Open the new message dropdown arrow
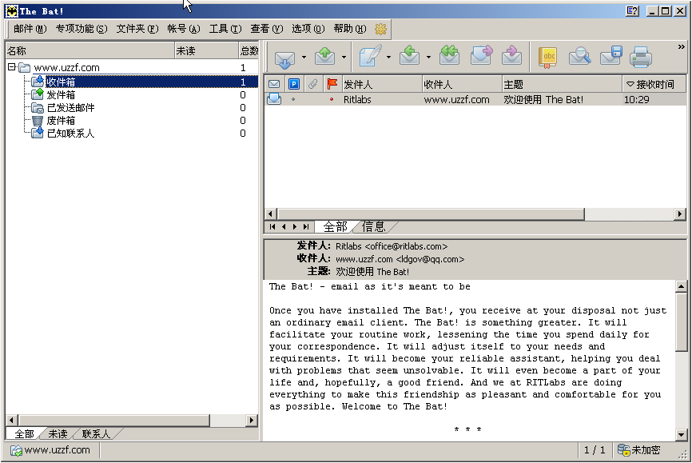The width and height of the screenshot is (692, 463). (x=388, y=57)
